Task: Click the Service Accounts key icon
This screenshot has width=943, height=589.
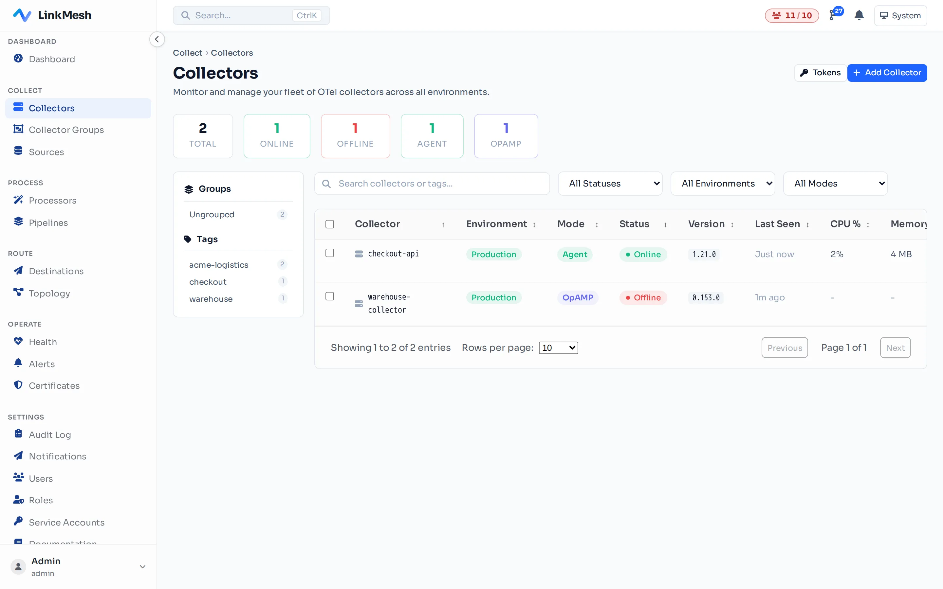Action: click(18, 522)
